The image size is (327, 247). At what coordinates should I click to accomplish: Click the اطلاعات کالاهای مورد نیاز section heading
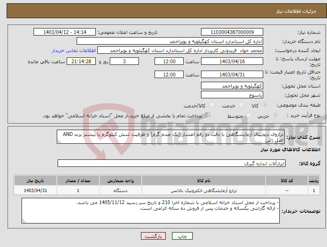pyautogui.click(x=290, y=150)
